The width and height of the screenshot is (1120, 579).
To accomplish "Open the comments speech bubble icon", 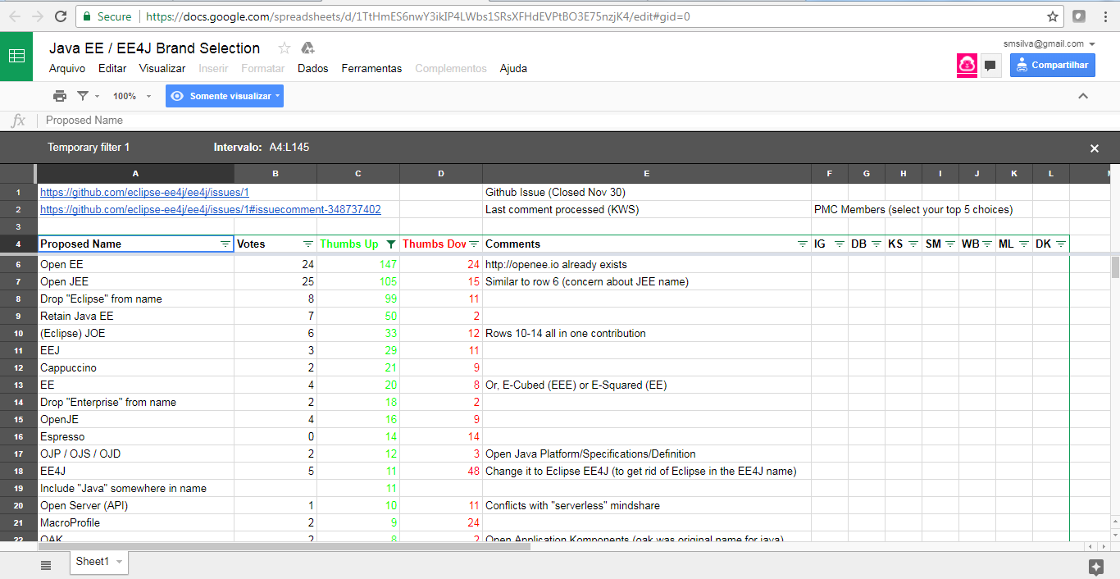I will click(x=990, y=66).
